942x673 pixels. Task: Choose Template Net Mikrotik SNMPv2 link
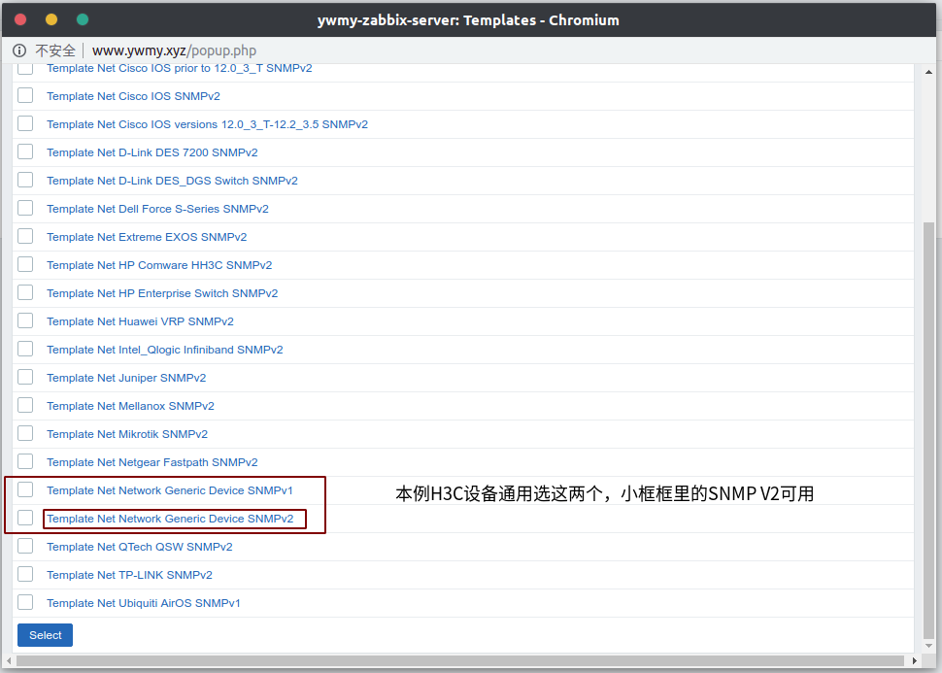click(x=127, y=434)
